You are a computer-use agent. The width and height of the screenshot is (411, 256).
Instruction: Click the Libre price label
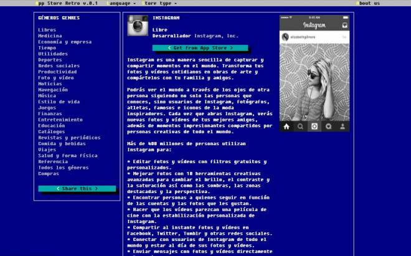(160, 30)
